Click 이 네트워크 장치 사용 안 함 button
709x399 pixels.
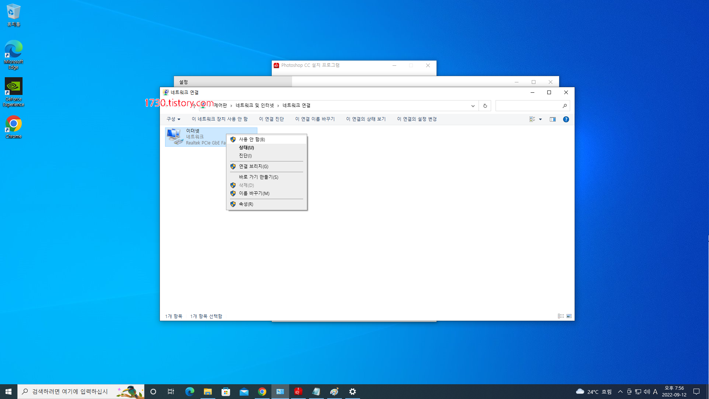219,119
